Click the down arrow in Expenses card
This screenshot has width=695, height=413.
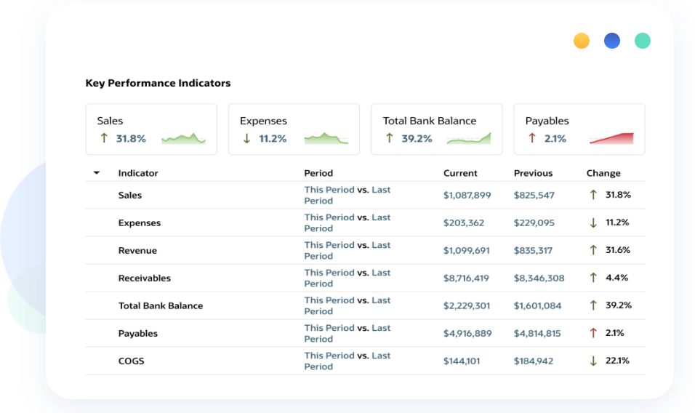point(246,138)
